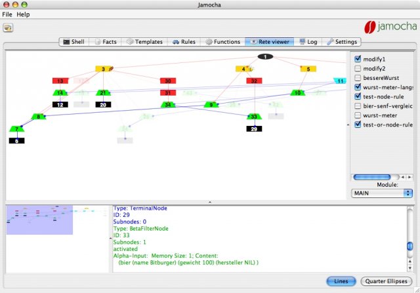Select cyan node 11 in the graph

tap(339, 81)
